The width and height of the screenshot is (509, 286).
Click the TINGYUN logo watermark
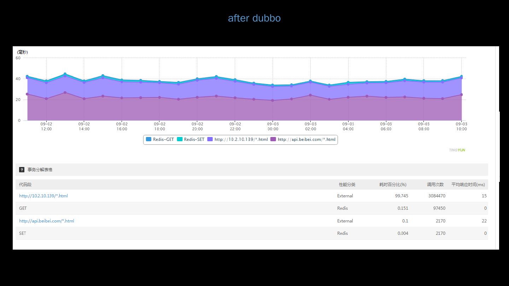click(457, 150)
